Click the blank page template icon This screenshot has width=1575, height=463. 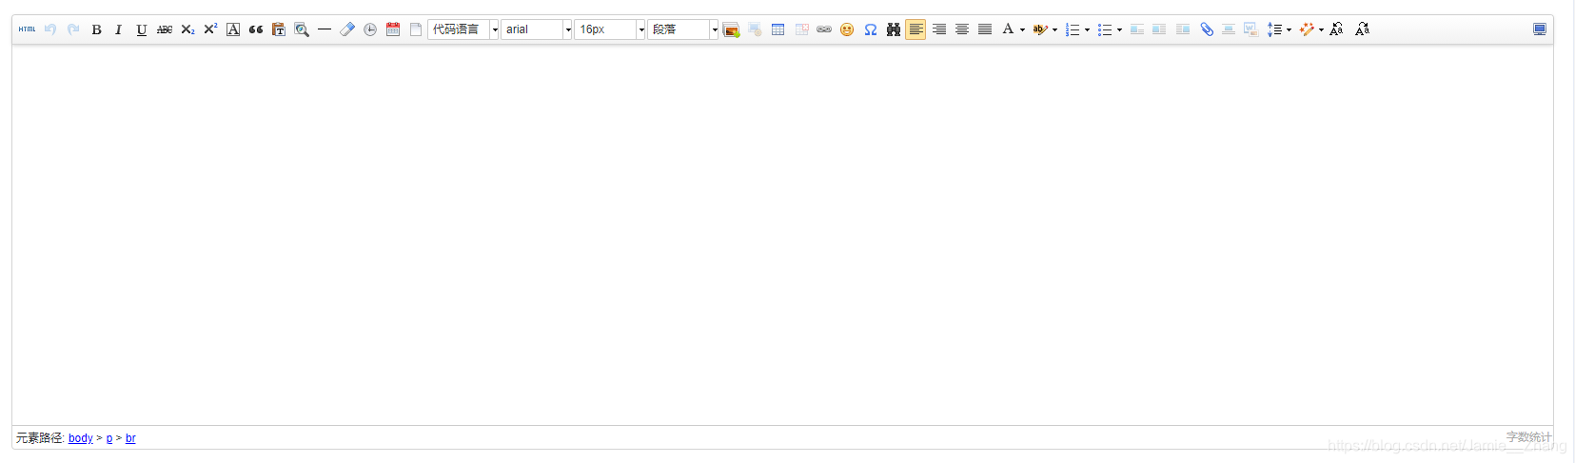click(416, 29)
